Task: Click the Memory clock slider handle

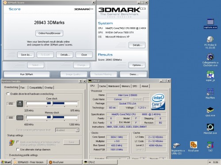Action: point(52,117)
